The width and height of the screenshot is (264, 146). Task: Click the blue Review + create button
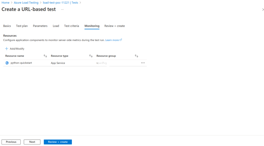pos(58,142)
